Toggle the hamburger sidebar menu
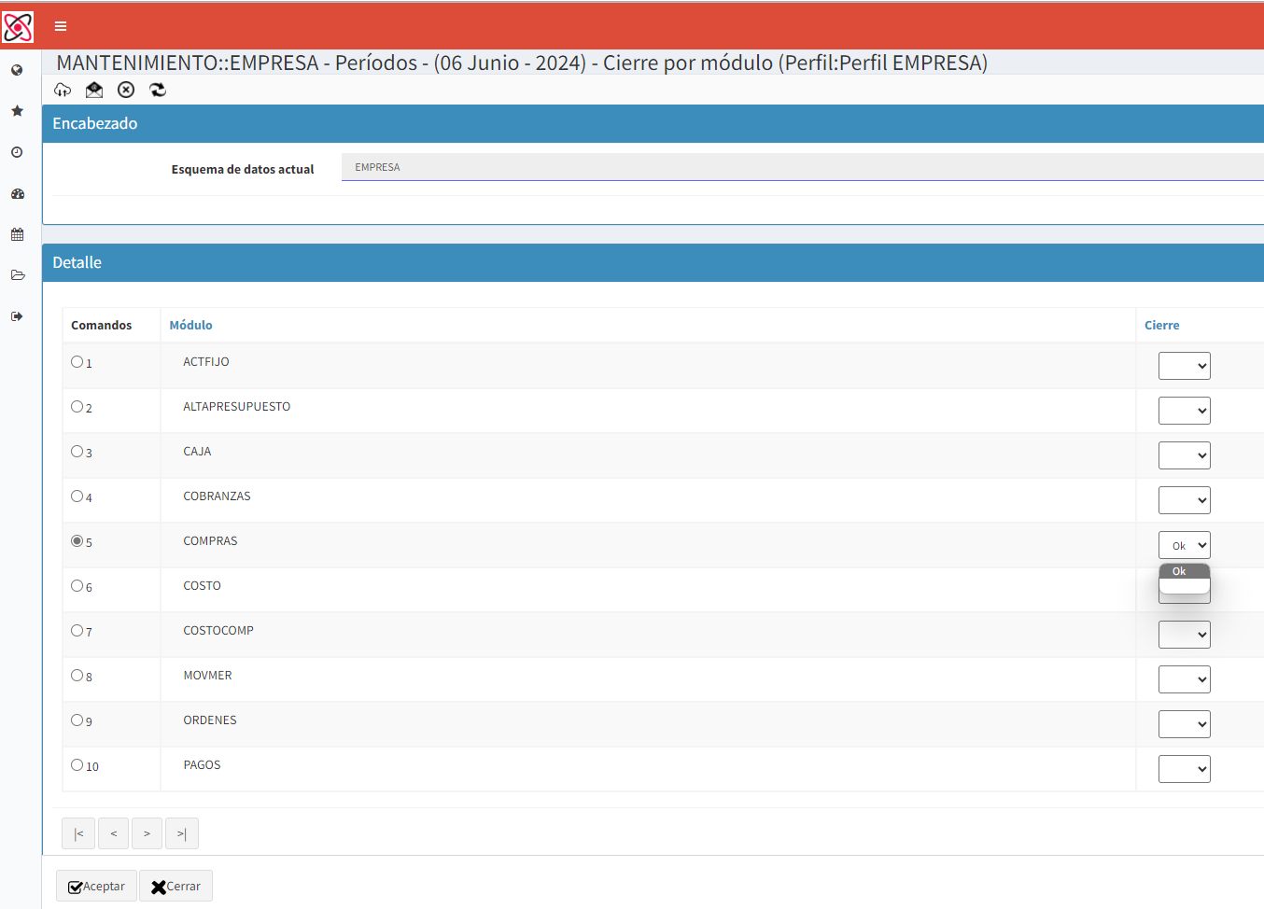This screenshot has width=1264, height=909. [x=61, y=26]
